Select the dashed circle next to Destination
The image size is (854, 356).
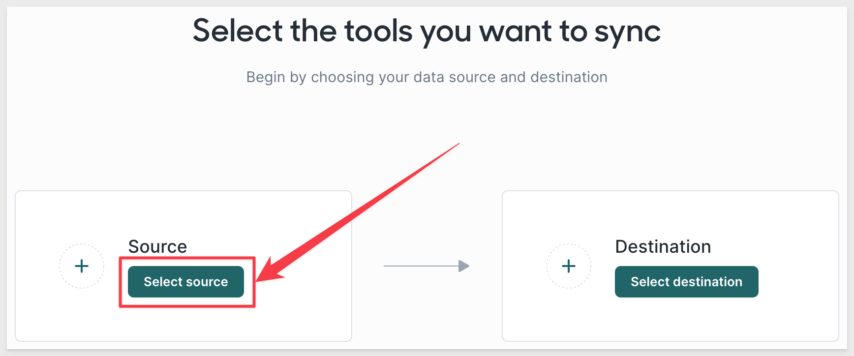(569, 266)
